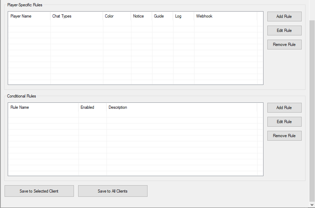Click Add Rule under Conditional Rules
315x208 pixels.
(284, 107)
